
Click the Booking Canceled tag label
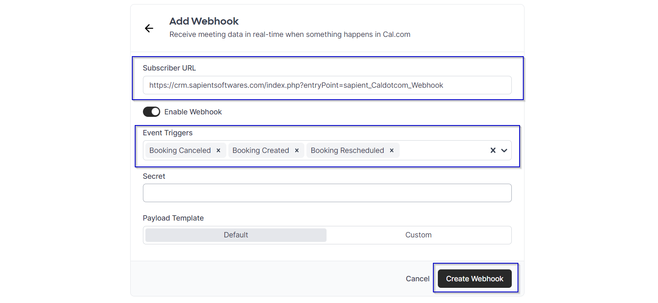180,150
